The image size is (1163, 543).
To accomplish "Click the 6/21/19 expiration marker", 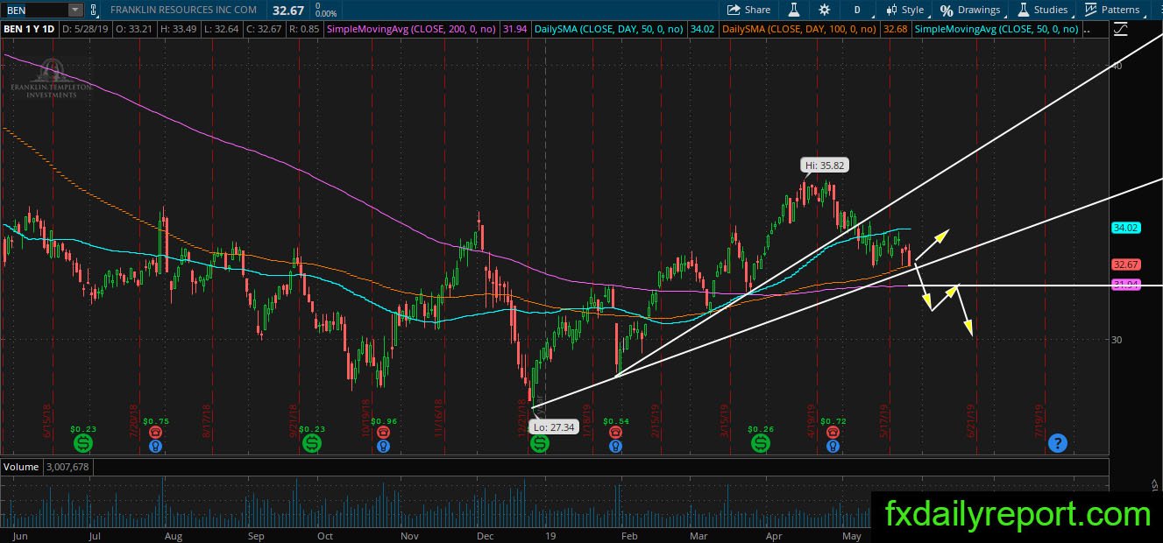I will (972, 420).
